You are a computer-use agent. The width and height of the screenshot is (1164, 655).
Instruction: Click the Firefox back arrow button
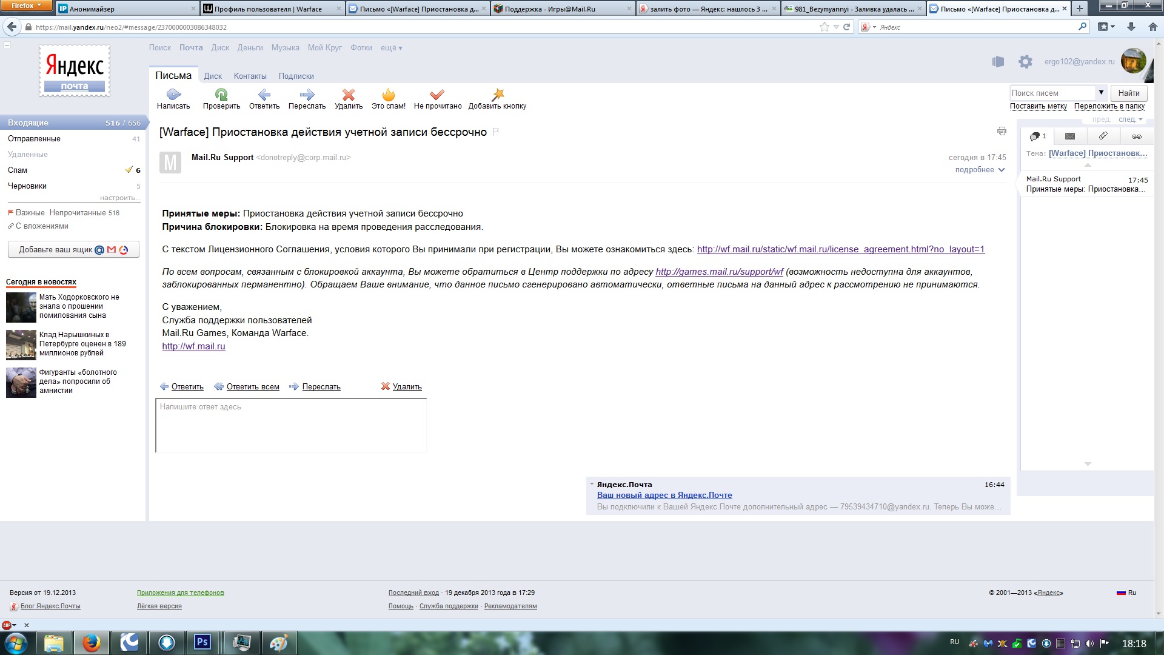tap(12, 27)
